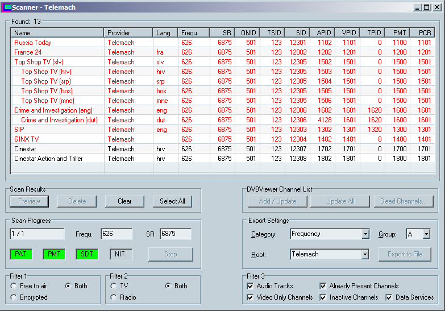Select Top Shop TV (slv) row

point(223,62)
